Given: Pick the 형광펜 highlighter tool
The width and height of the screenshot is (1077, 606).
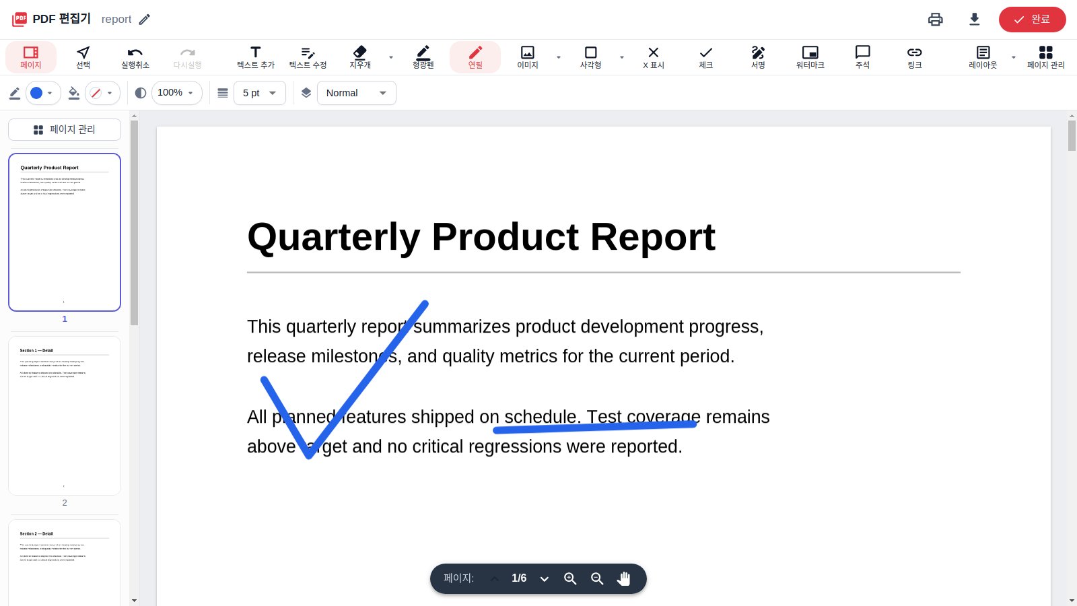Looking at the screenshot, I should pyautogui.click(x=423, y=57).
